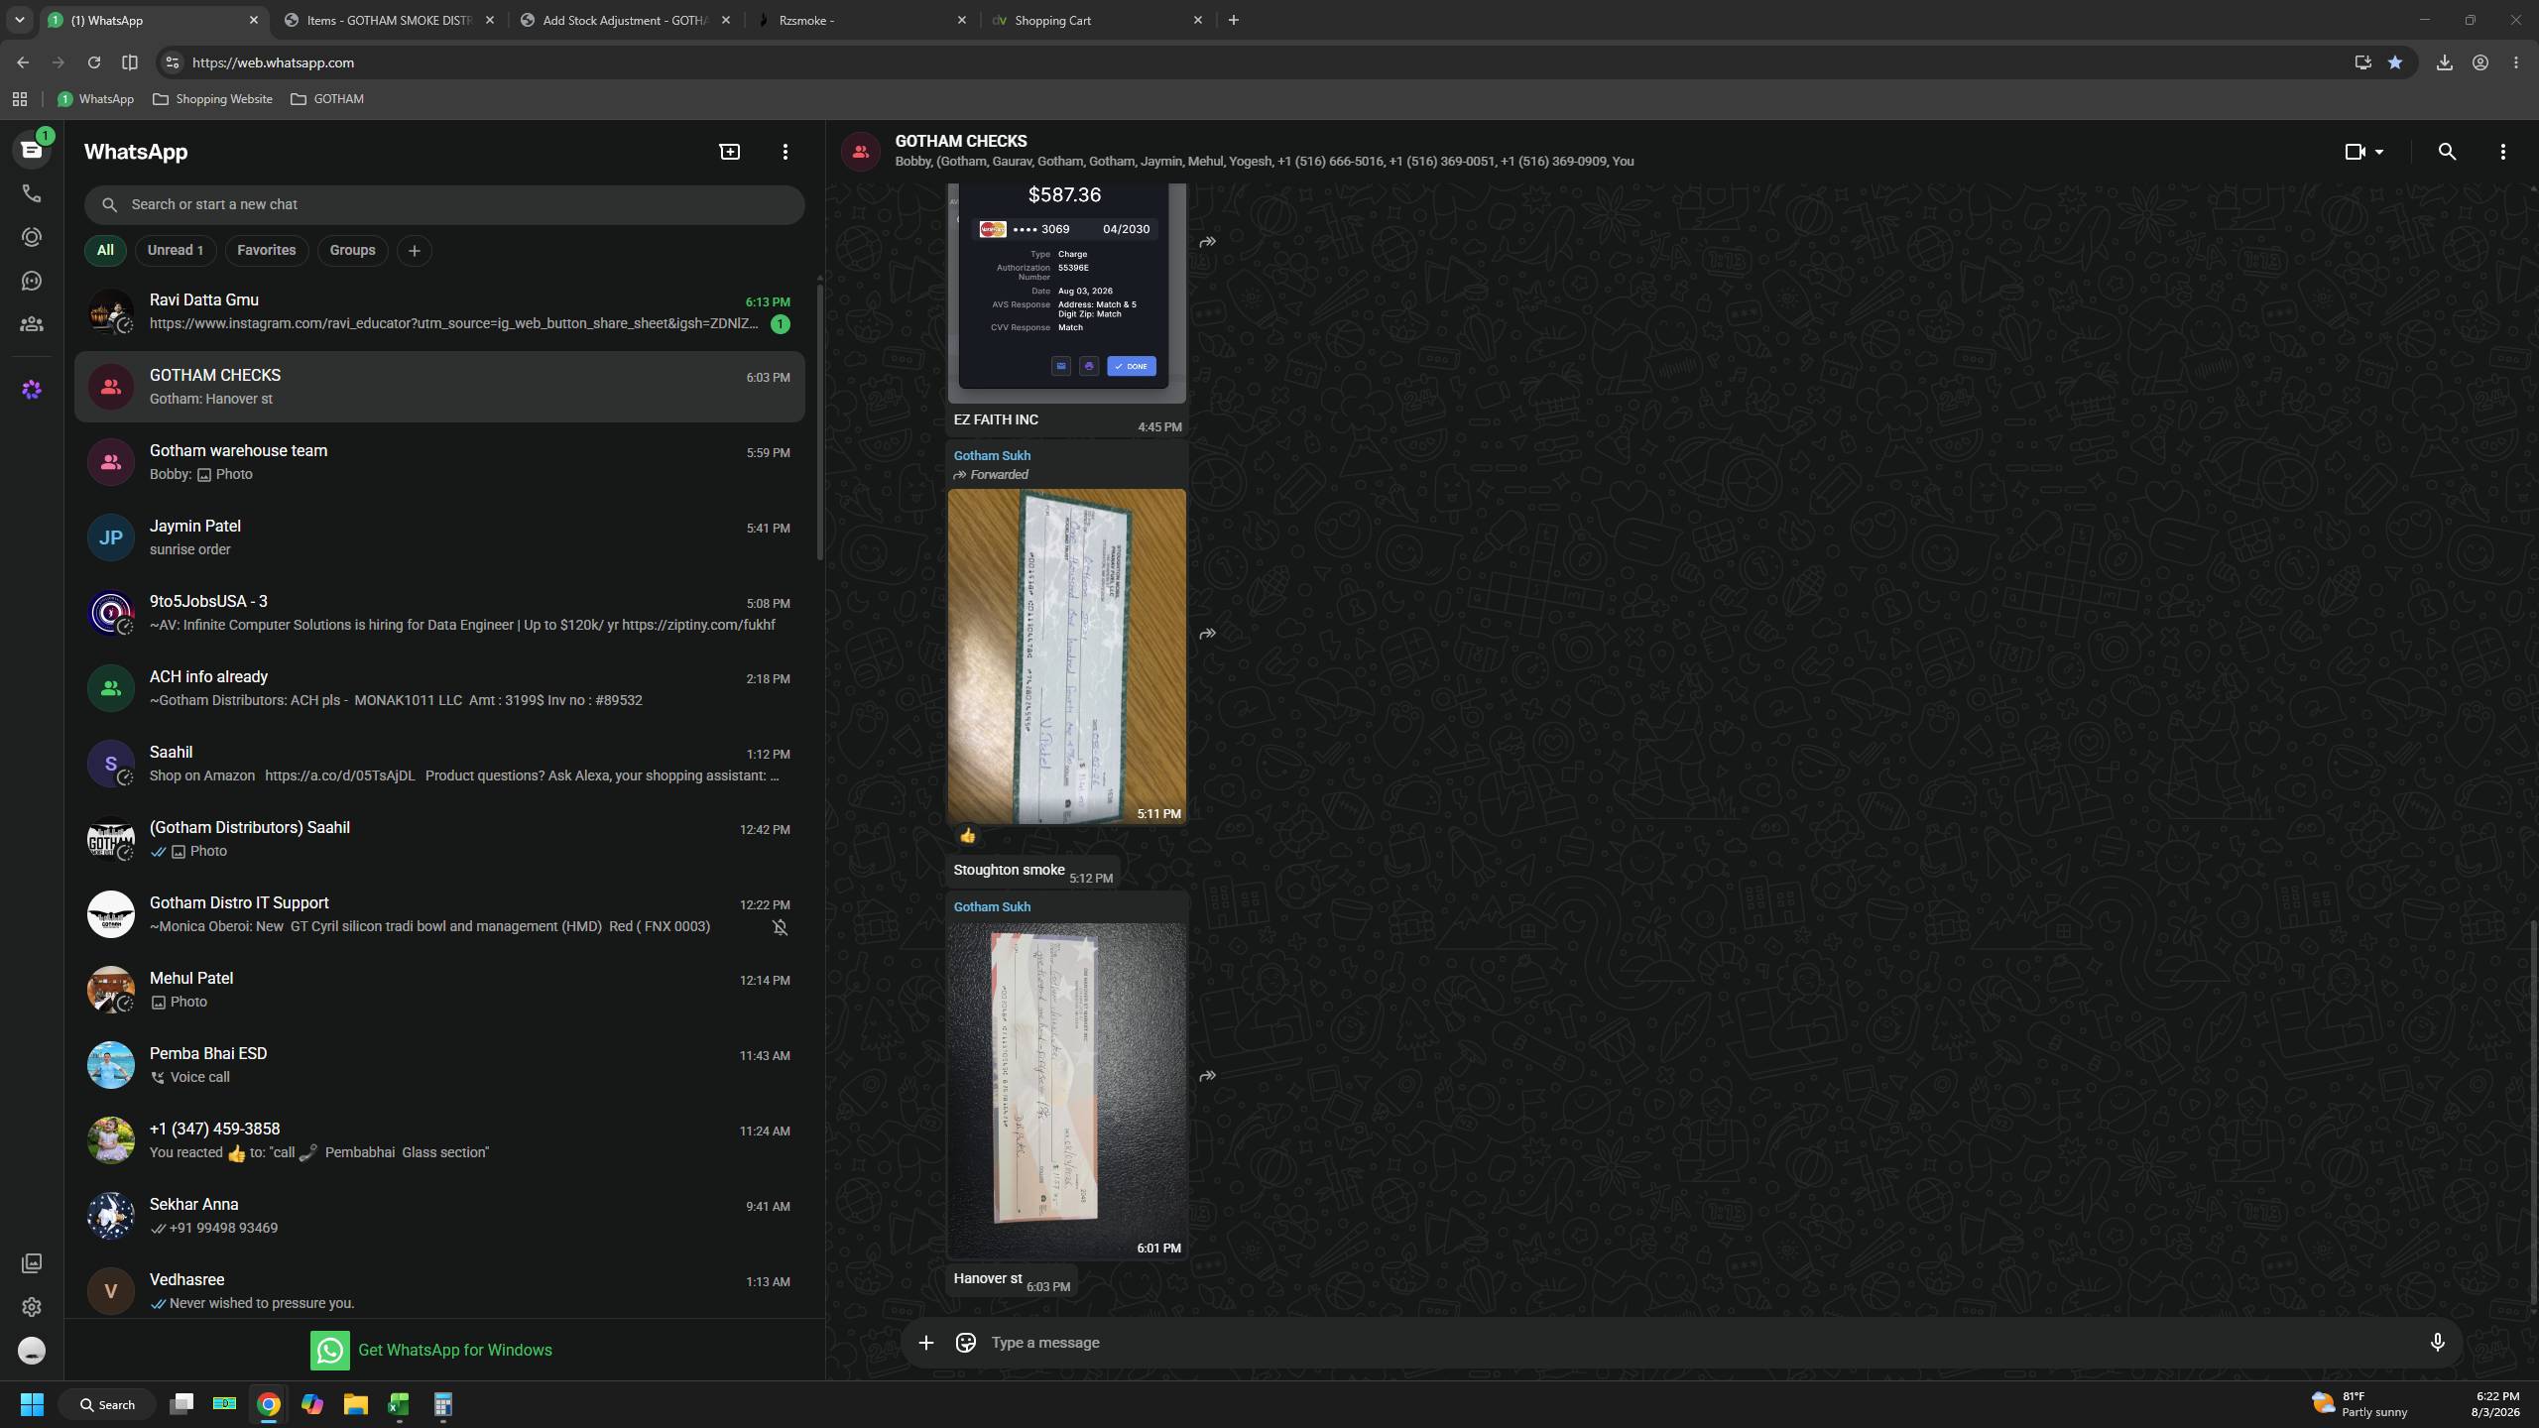This screenshot has width=2539, height=1428.
Task: Open the Communities icon in sidebar
Action: pyautogui.click(x=32, y=324)
